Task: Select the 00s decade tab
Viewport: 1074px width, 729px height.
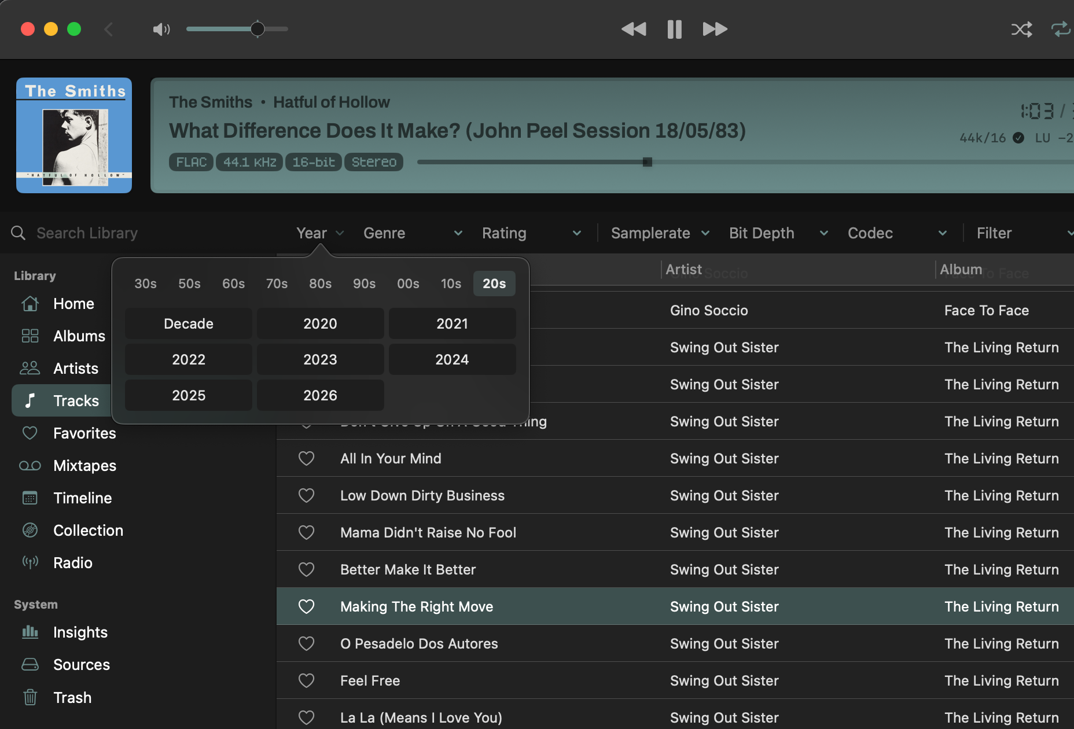Action: point(409,283)
